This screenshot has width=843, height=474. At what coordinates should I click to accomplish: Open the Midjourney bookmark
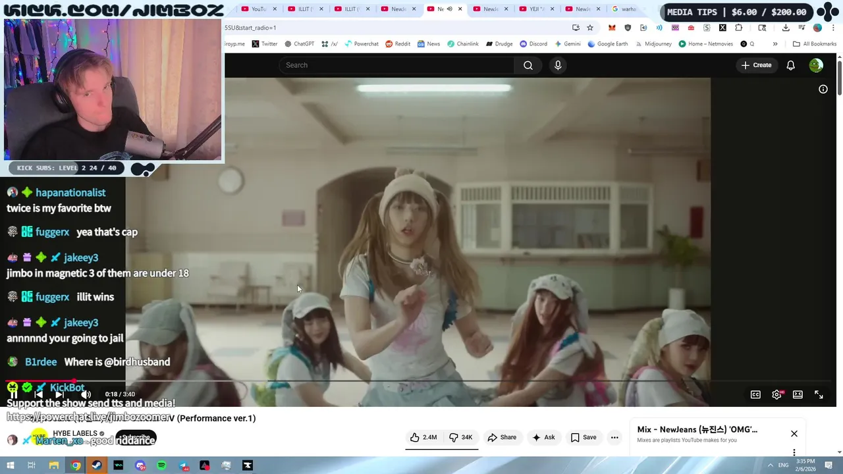(653, 44)
